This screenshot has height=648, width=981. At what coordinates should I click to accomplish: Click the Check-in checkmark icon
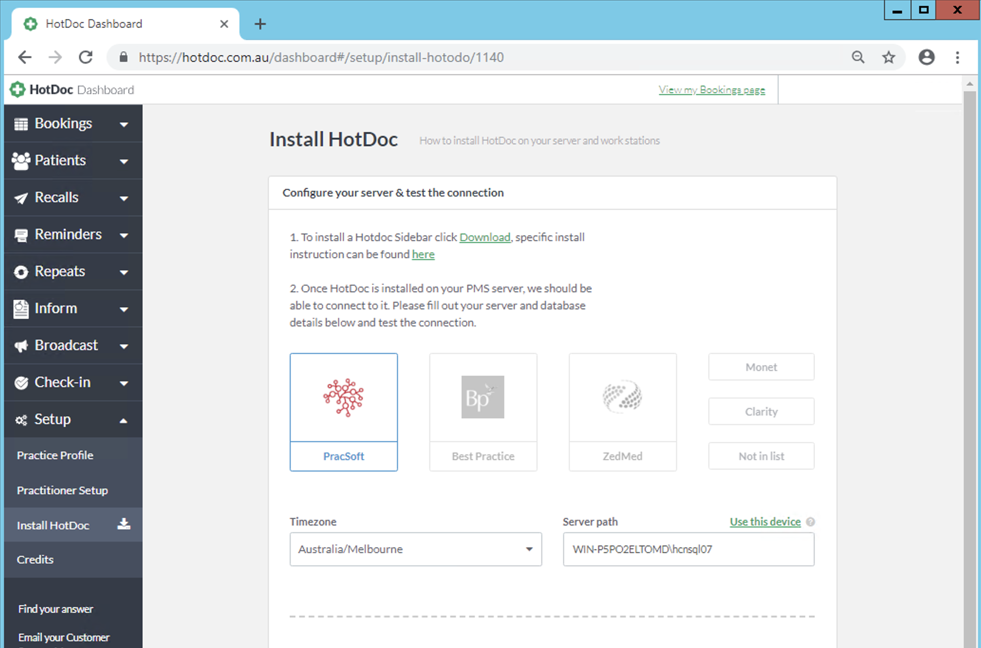tap(20, 382)
